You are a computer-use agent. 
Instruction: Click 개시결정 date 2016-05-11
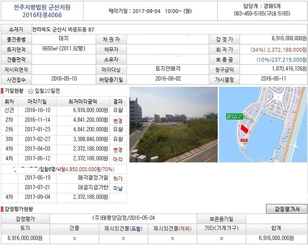coord(273,79)
